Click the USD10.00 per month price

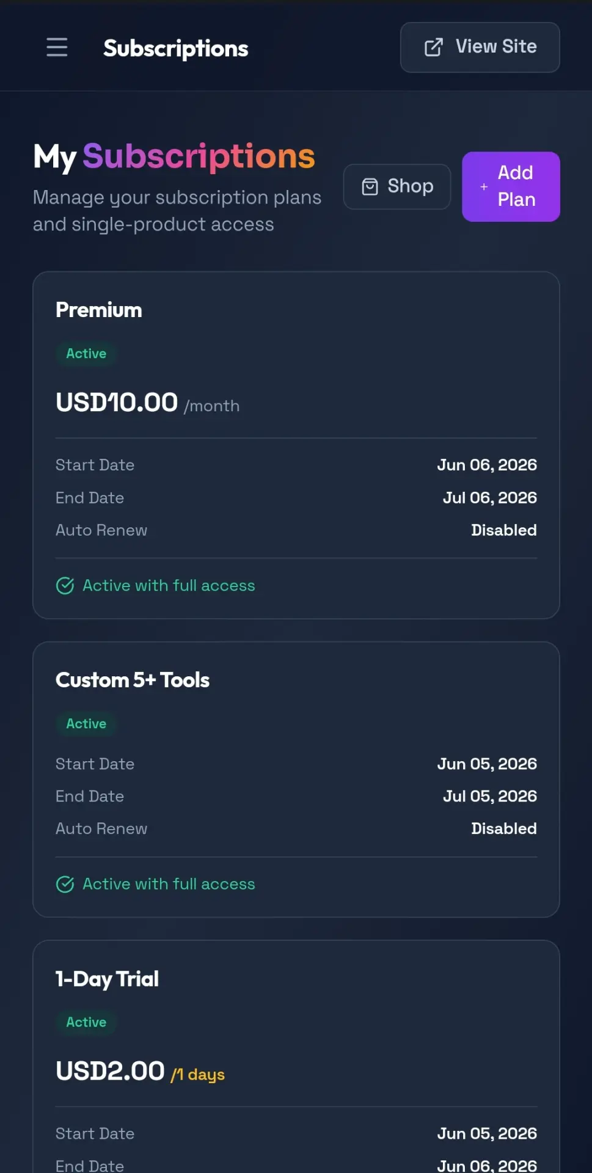click(147, 403)
